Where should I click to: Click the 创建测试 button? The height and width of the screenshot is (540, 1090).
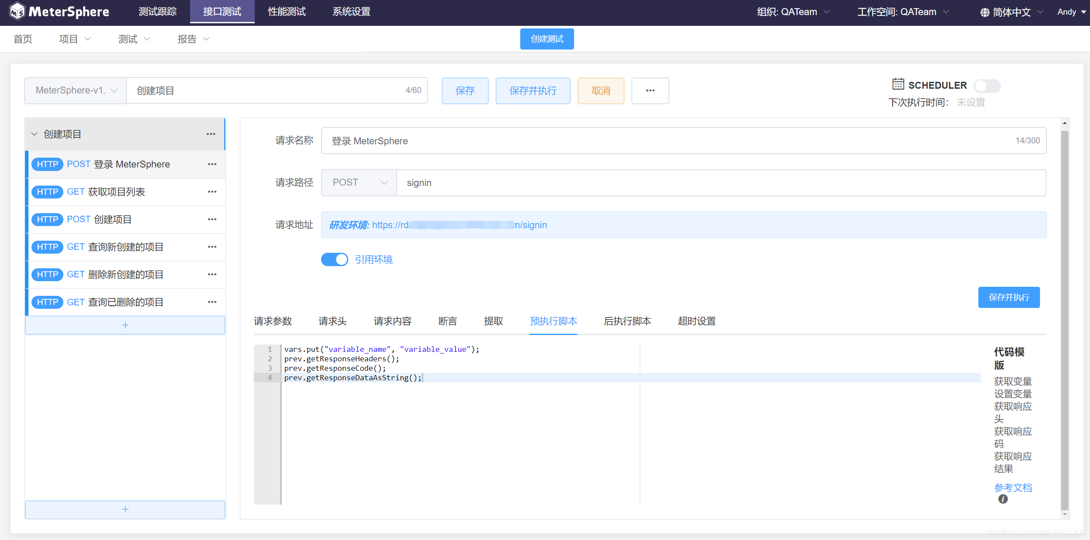coord(547,39)
